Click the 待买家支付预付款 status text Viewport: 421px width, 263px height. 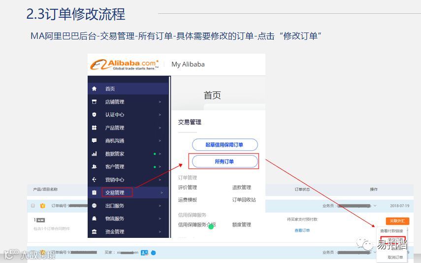302,219
